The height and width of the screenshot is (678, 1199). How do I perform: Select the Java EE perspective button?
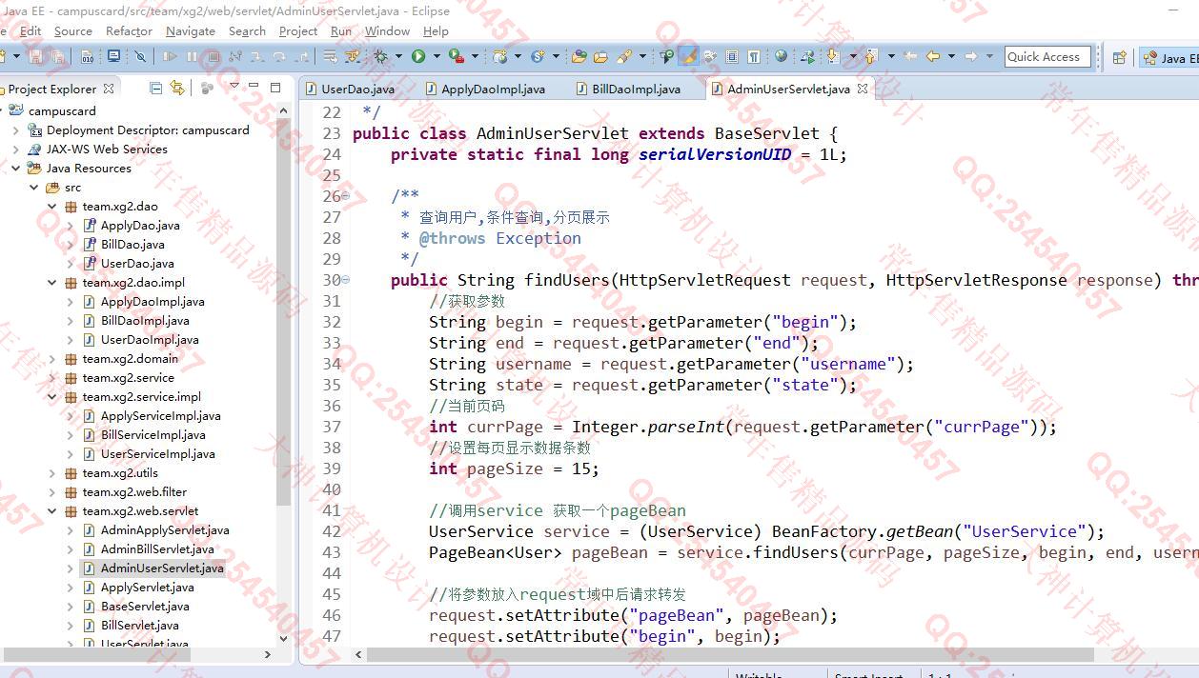click(x=1169, y=57)
